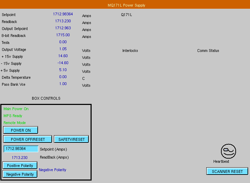Image resolution: width=250 pixels, height=183 pixels.
Task: Click Output Voltage value 1.05
Action: [63, 49]
